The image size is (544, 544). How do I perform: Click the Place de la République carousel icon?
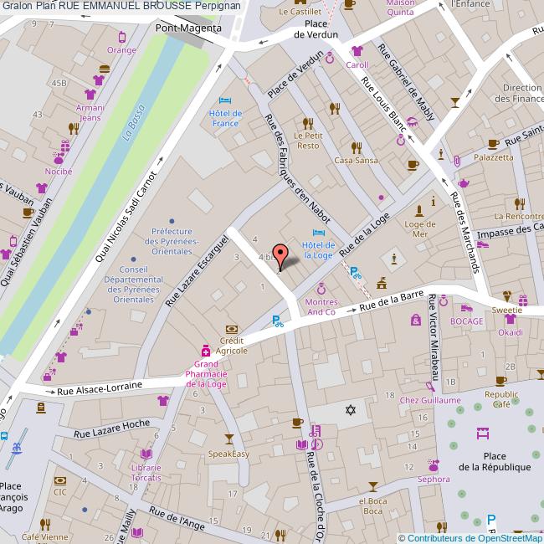(x=482, y=433)
